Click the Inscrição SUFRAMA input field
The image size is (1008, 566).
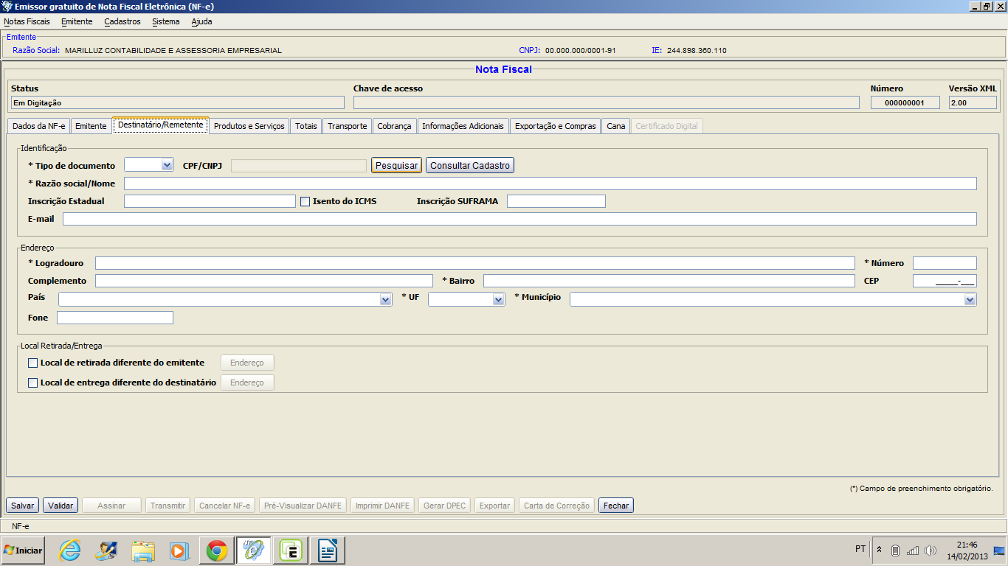coord(556,201)
